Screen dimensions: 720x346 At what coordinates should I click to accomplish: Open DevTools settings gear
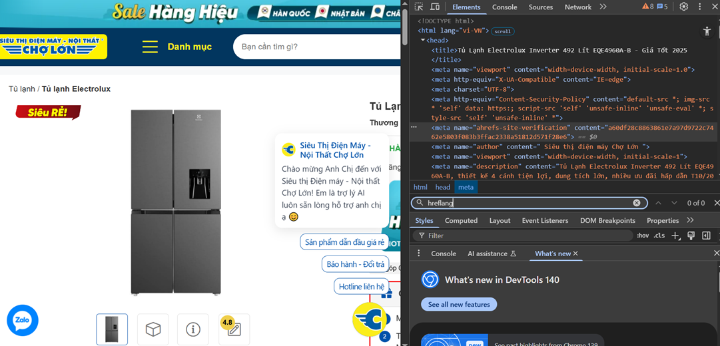point(683,7)
